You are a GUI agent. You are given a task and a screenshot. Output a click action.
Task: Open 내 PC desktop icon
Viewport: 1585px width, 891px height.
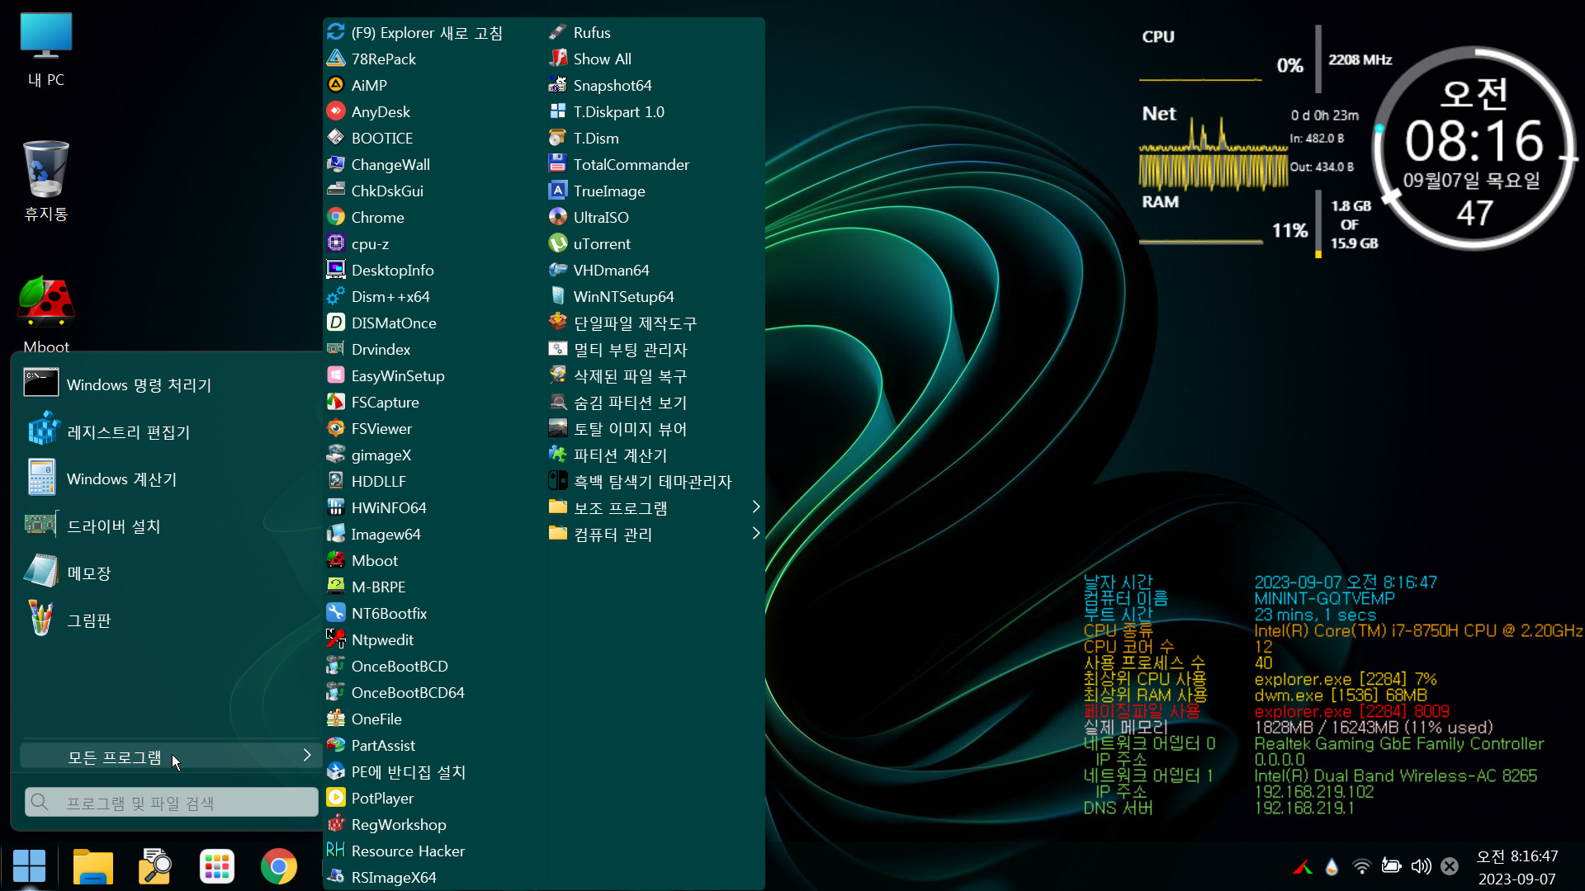(x=46, y=49)
